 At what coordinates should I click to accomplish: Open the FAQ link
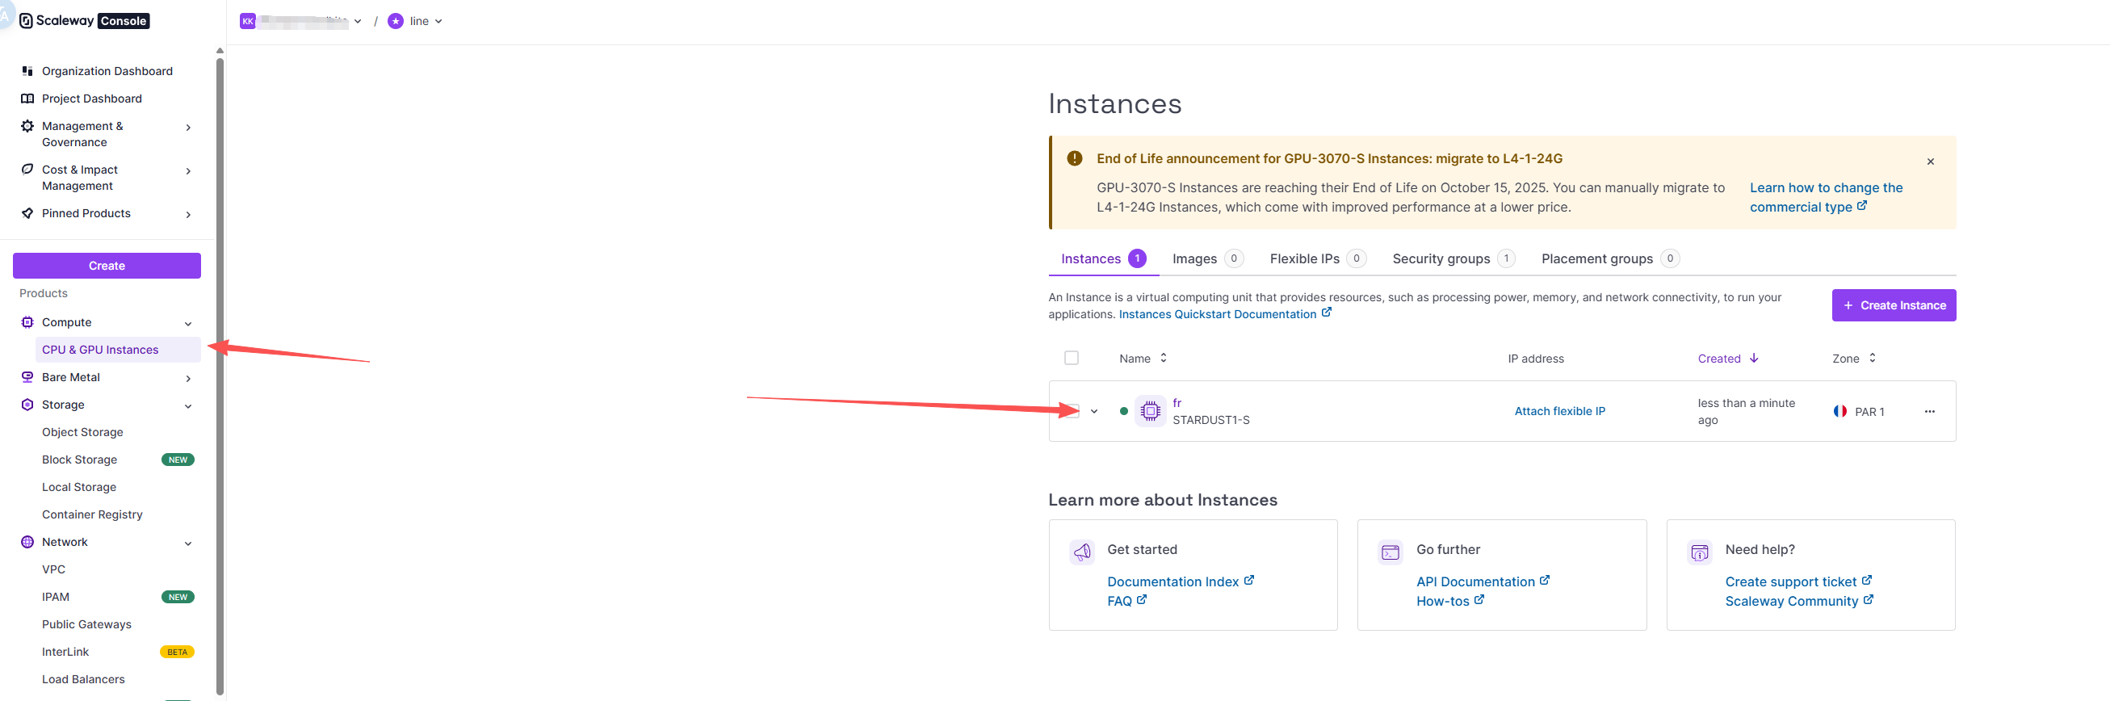[1126, 601]
